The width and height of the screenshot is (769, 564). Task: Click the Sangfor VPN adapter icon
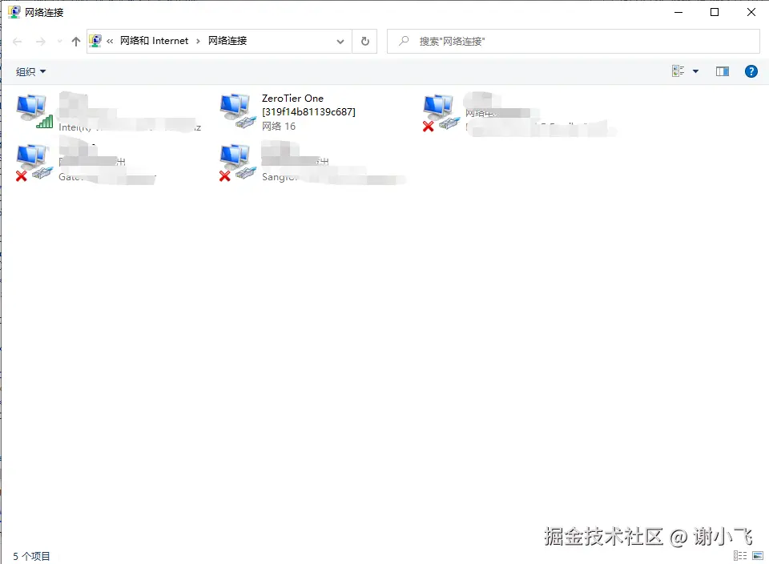[236, 159]
